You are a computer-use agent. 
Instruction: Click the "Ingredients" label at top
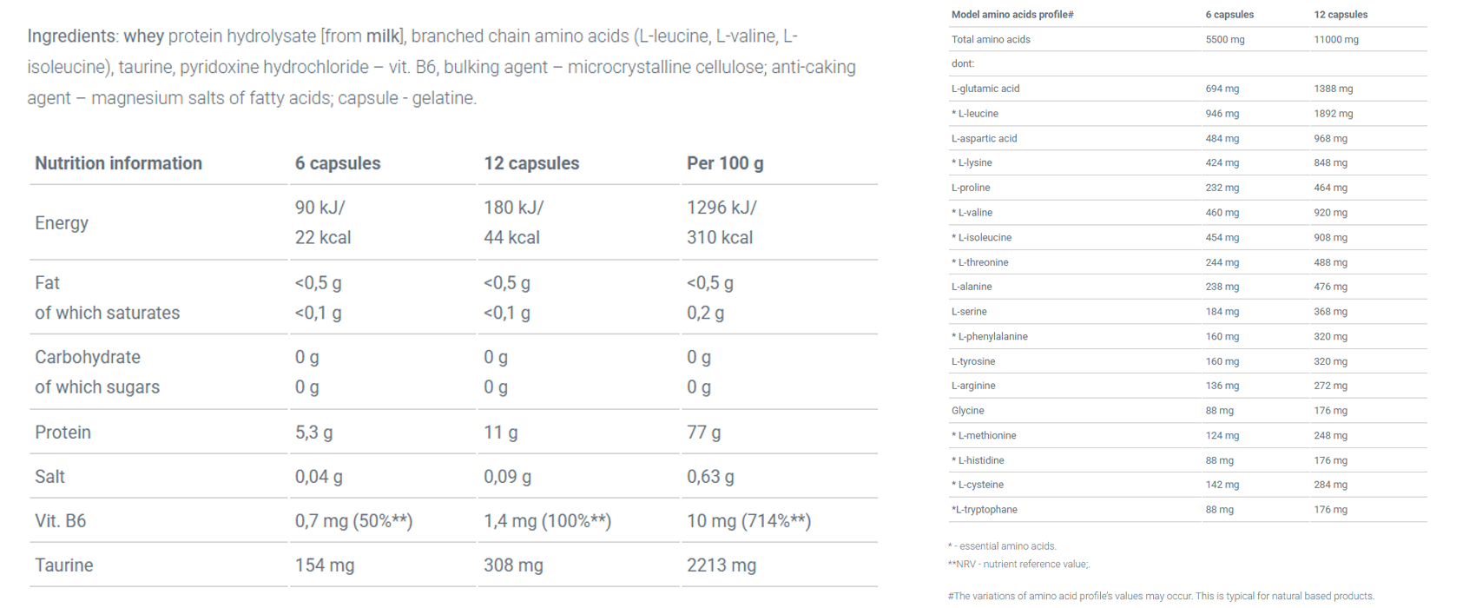click(x=71, y=36)
